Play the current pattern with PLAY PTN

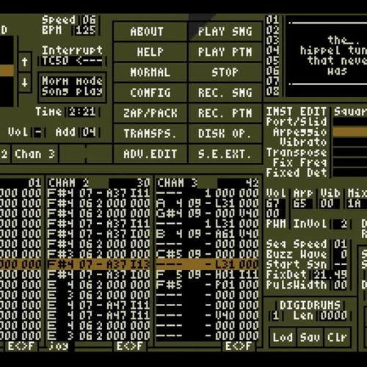click(225, 52)
